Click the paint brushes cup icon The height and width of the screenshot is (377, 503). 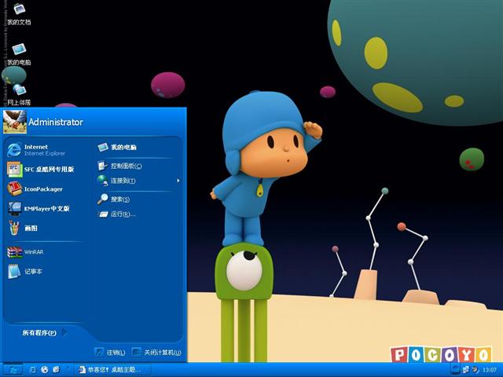pos(14,228)
